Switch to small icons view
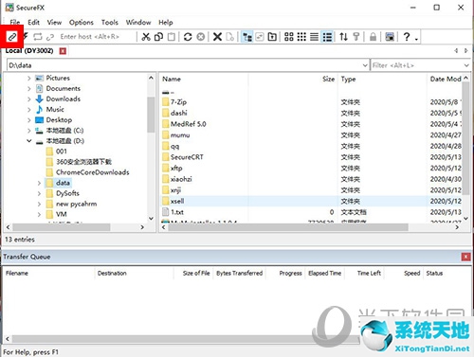The width and height of the screenshot is (474, 357). tap(301, 37)
